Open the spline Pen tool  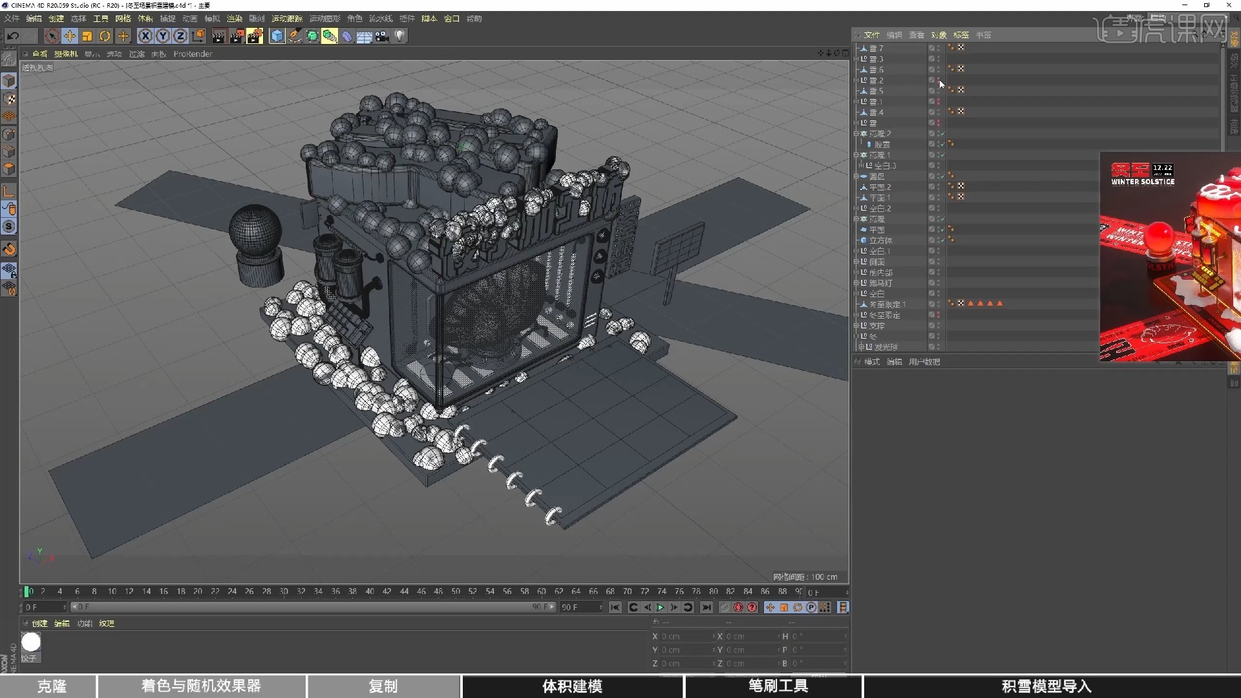click(295, 36)
